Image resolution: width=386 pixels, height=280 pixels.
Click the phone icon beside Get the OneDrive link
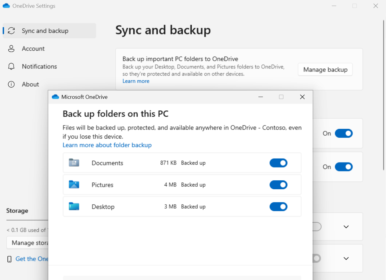pos(10,259)
